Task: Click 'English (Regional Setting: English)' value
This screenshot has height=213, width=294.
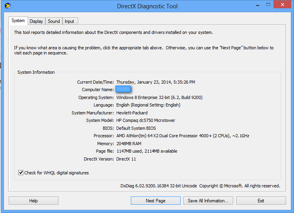Action: click(148, 105)
